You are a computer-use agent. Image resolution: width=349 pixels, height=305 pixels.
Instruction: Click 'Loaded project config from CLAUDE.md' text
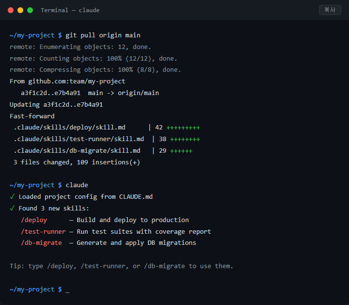[86, 197]
